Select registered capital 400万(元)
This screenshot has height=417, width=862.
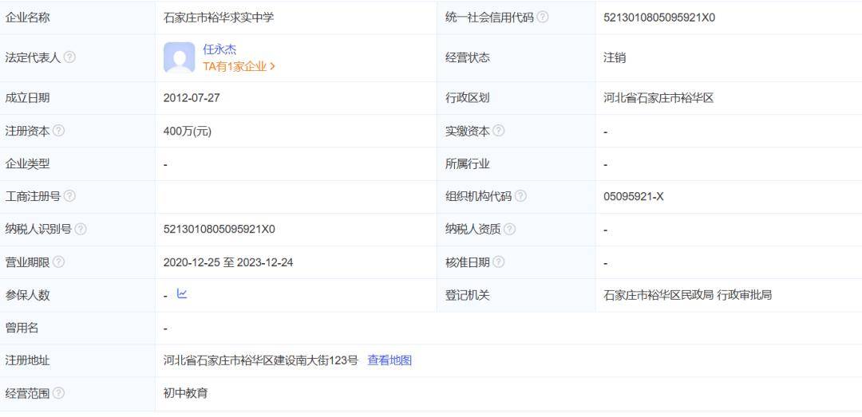pyautogui.click(x=188, y=132)
